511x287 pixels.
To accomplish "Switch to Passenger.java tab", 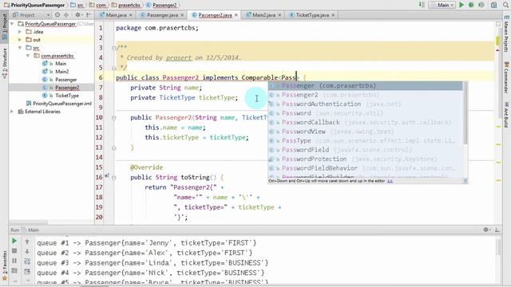I will click(x=162, y=15).
